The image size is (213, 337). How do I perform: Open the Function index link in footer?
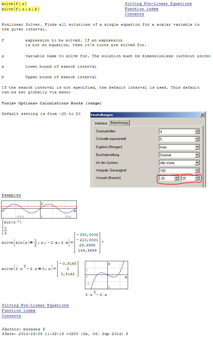click(18, 311)
